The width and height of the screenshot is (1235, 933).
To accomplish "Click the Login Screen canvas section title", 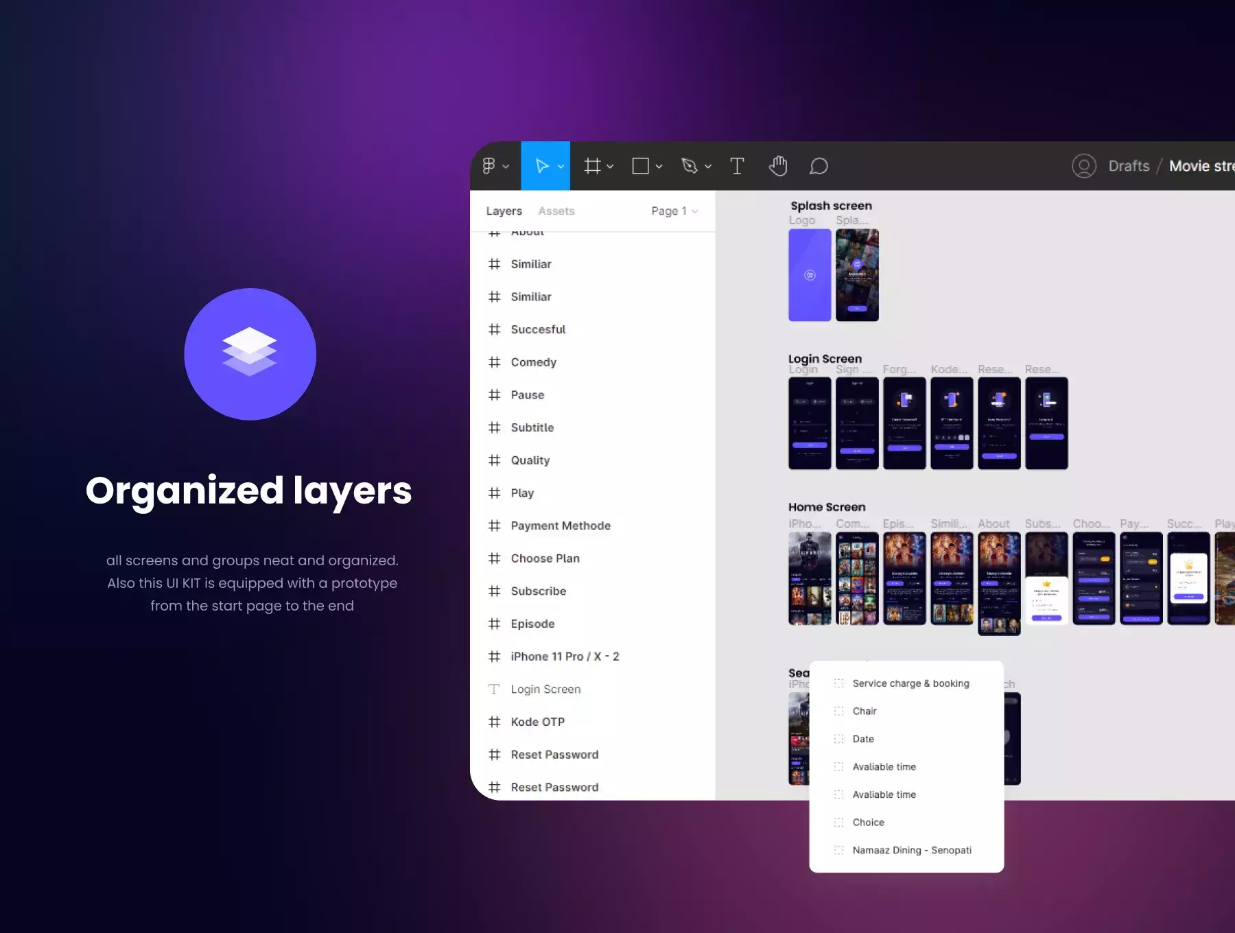I will [x=825, y=358].
